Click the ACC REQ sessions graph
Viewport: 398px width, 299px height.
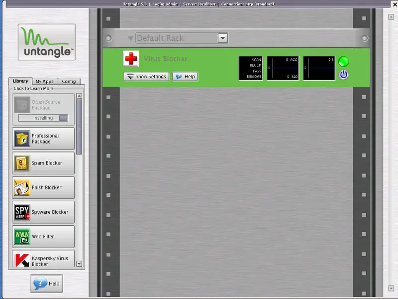[283, 68]
